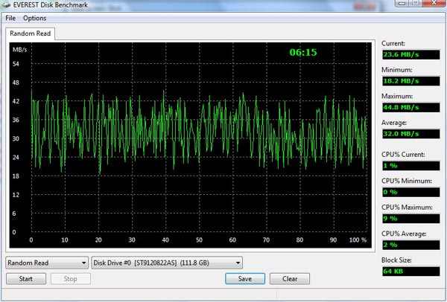Screen dimensions: 447x302
Task: Click the Block Size value 64 KB
Action: [410, 272]
